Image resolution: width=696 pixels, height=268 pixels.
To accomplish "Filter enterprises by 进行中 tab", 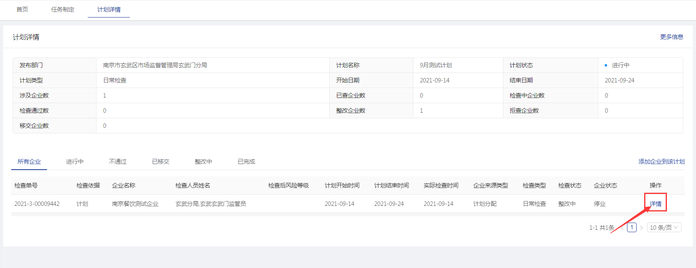I will tap(75, 161).
